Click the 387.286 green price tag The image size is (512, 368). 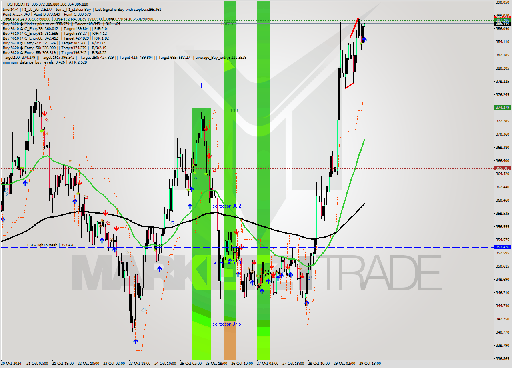point(502,20)
